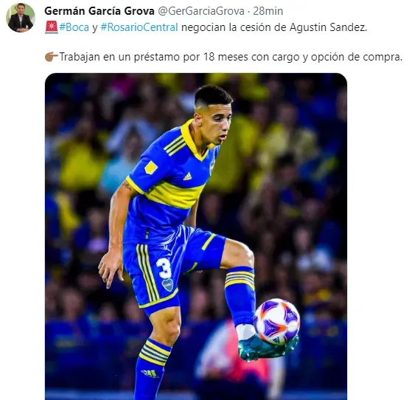
Task: Click the yellow league patch on the sleeve
Action: (x=151, y=168)
